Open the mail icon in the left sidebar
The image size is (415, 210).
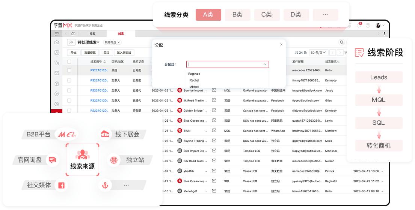pyautogui.click(x=57, y=73)
